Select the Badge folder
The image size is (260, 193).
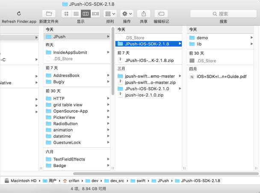[77, 166]
